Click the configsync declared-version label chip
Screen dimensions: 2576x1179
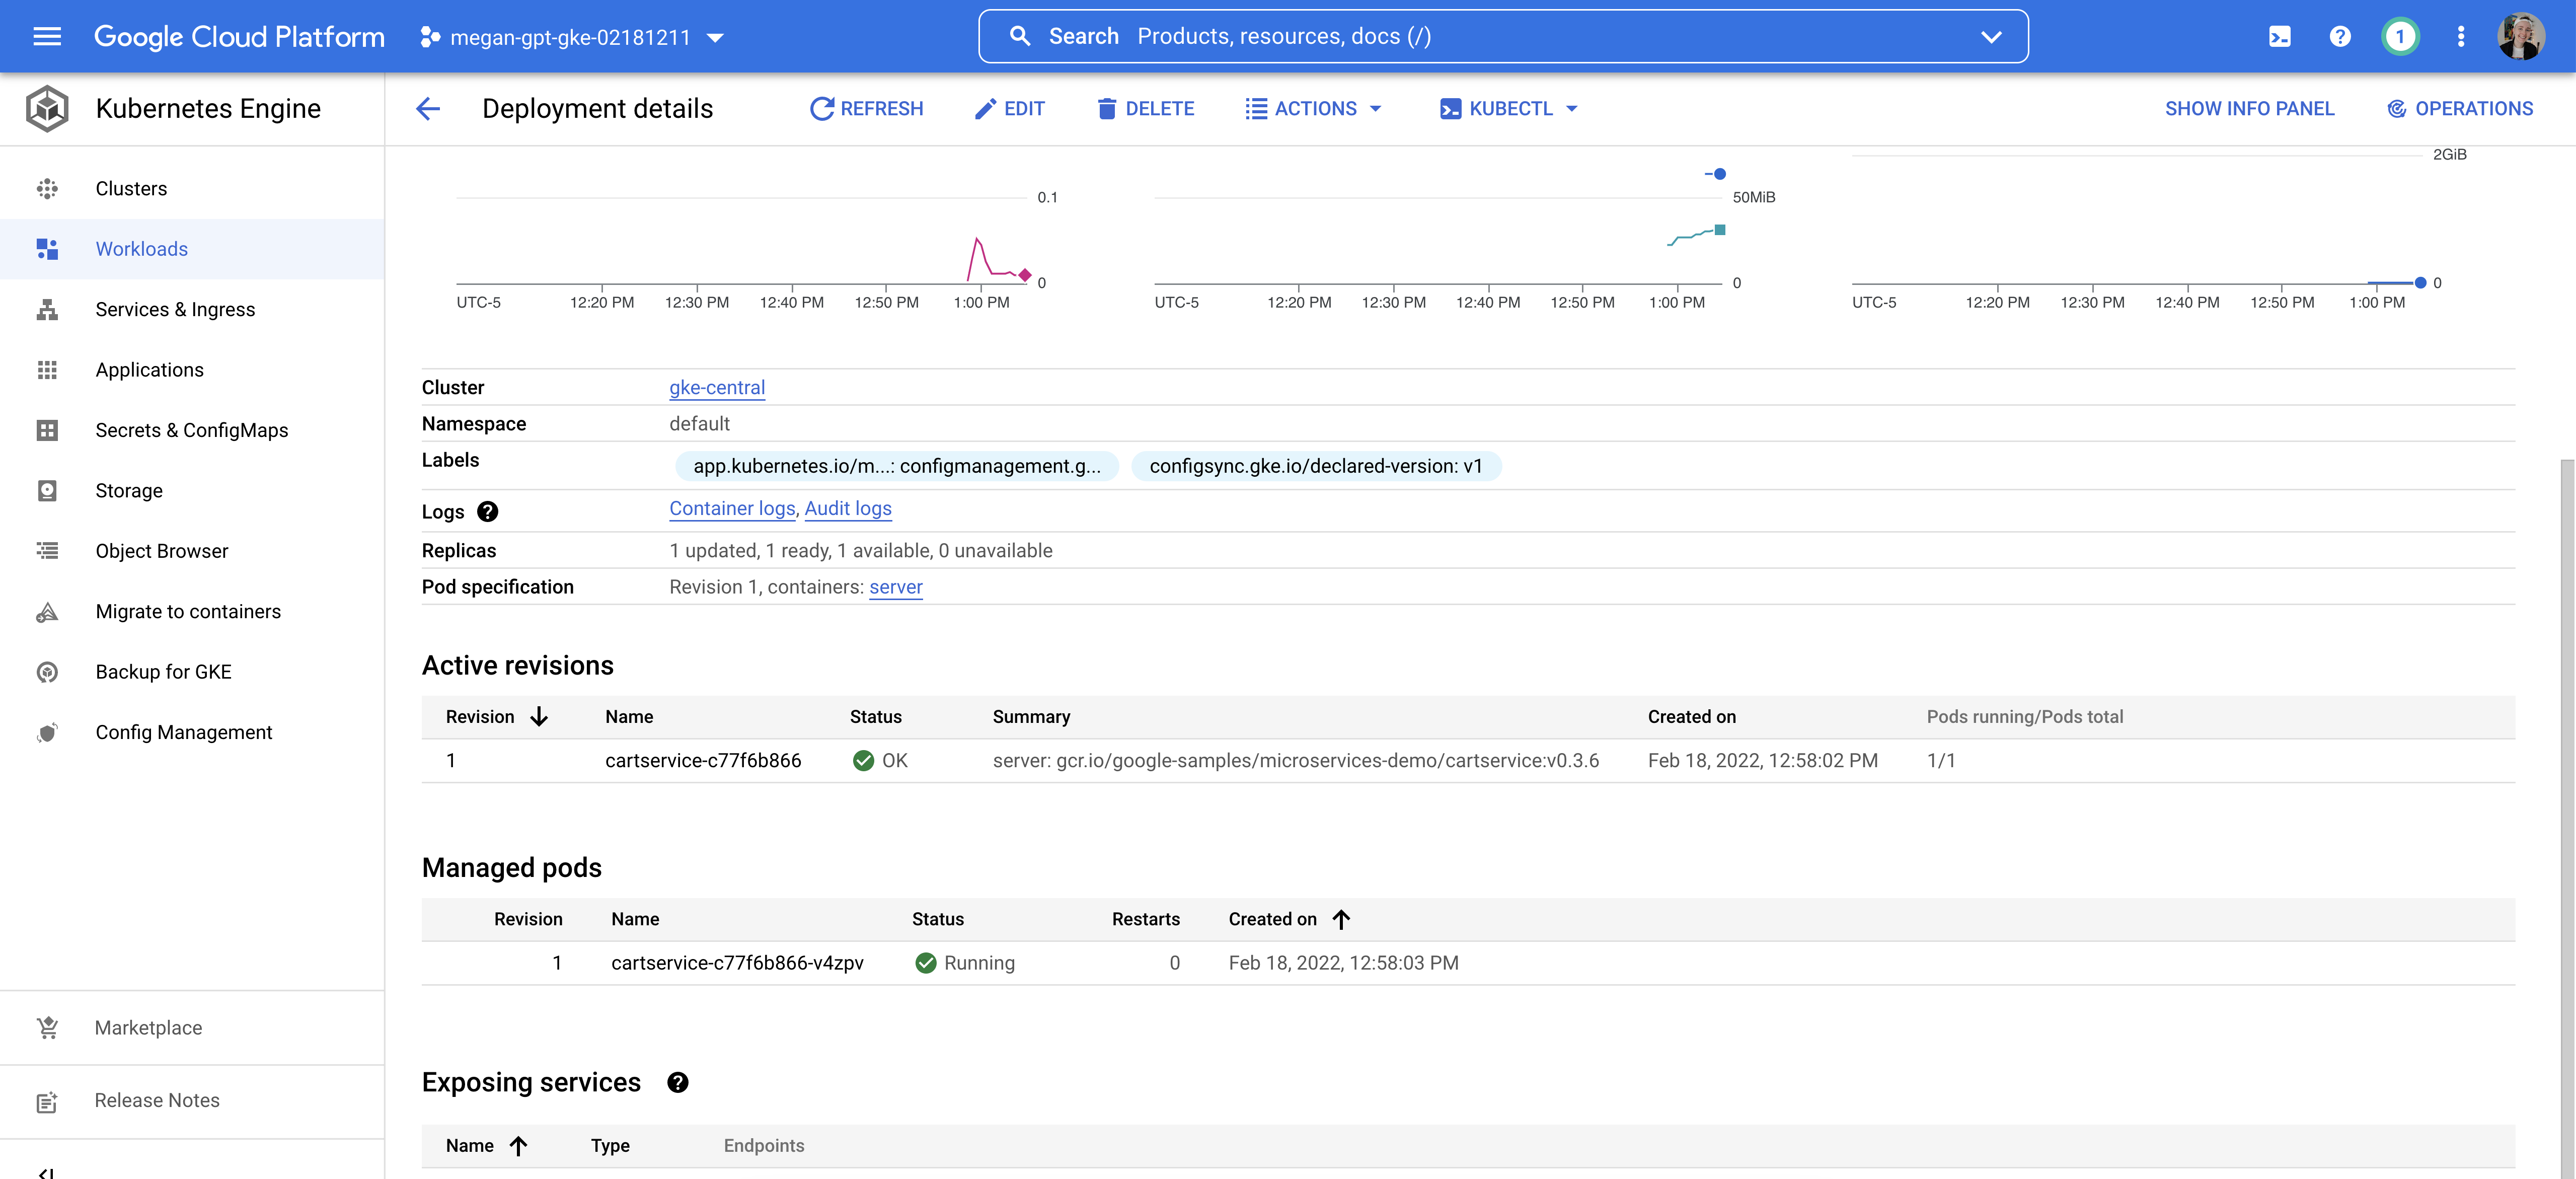[1316, 466]
